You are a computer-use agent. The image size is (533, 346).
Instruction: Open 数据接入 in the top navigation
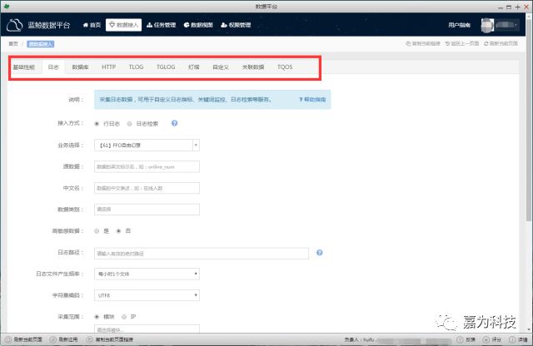[x=123, y=25]
